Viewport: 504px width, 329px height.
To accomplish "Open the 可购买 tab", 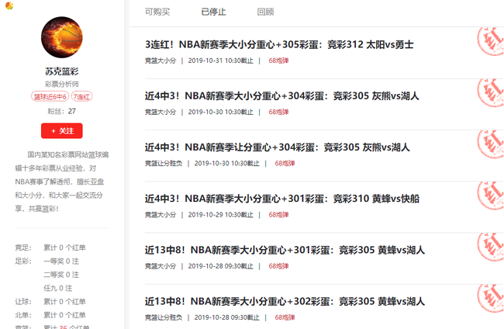I will point(157,12).
